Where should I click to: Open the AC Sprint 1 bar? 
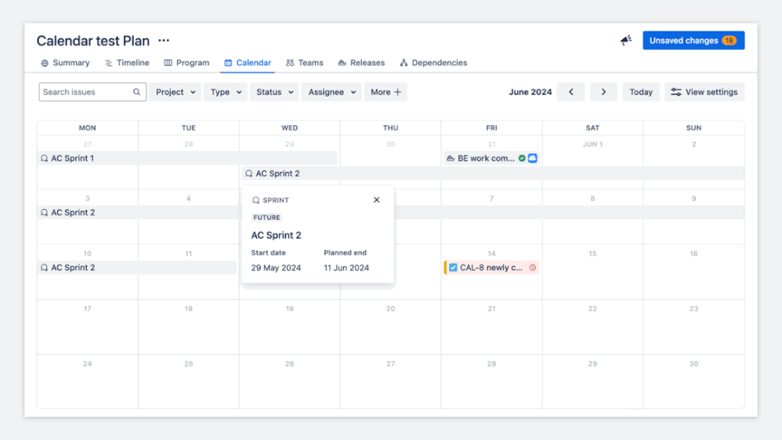[x=187, y=158]
